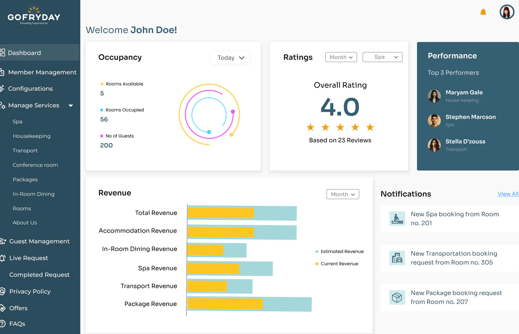Open the Occupancy Today dropdown
This screenshot has width=519, height=334.
coord(230,58)
